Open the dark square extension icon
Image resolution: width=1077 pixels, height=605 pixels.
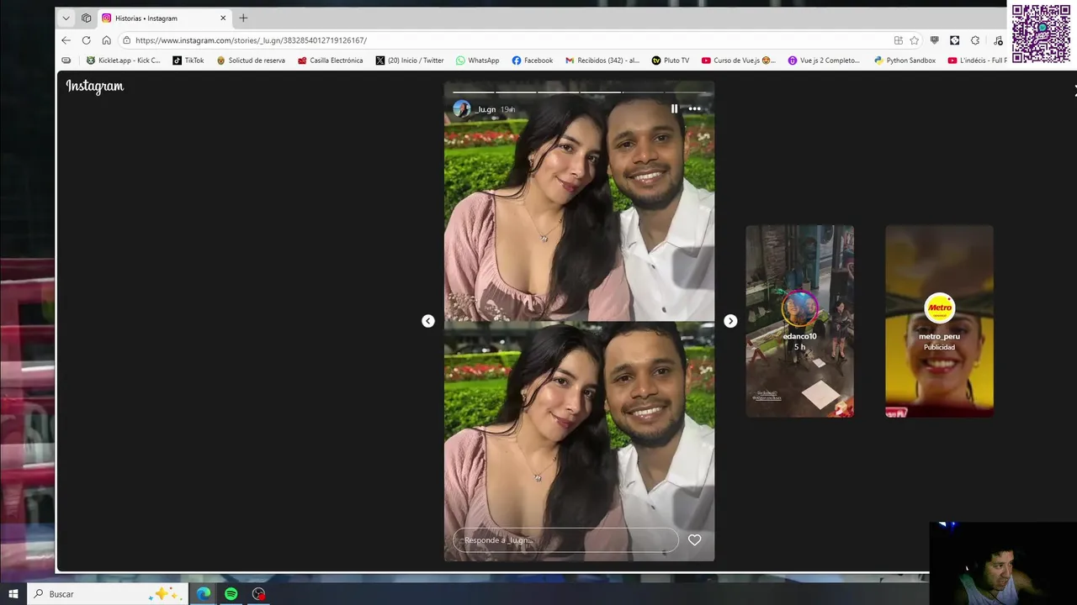[x=955, y=40]
